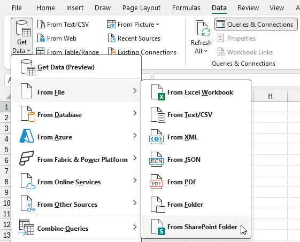Image resolution: width=300 pixels, height=242 pixels.
Task: Expand the From Database submenu chevron
Action: pos(135,113)
